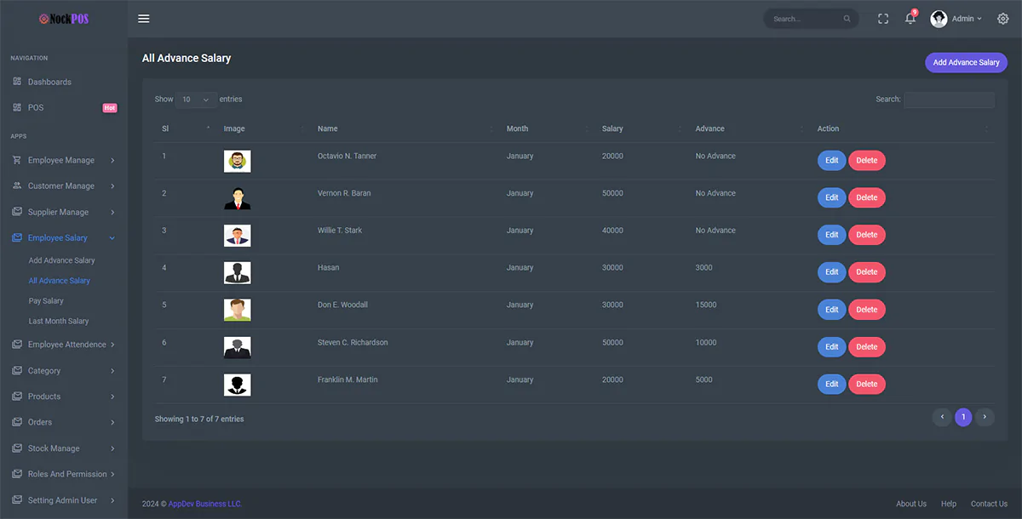Toggle the hamburger sidebar menu

tap(143, 19)
